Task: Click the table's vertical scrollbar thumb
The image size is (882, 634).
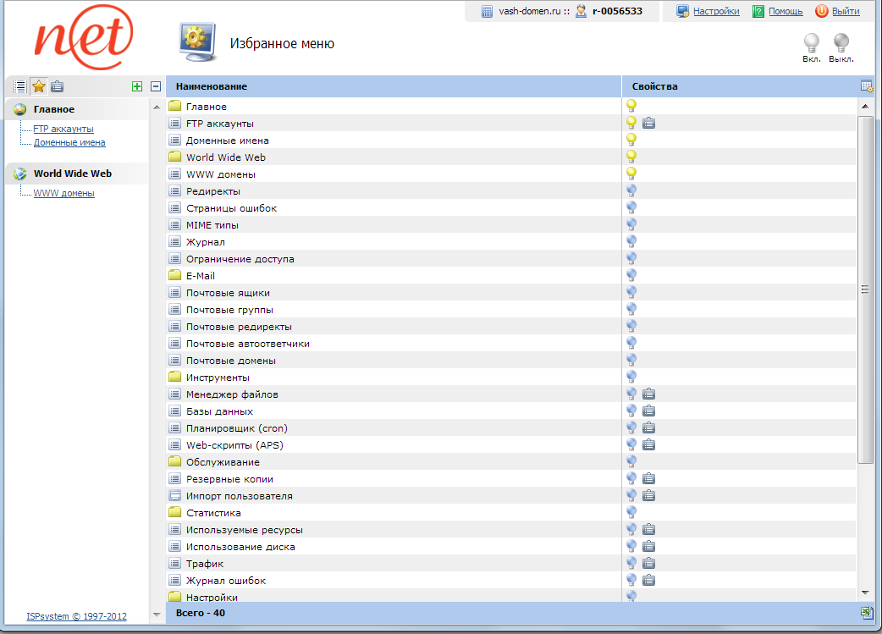Action: (x=865, y=289)
